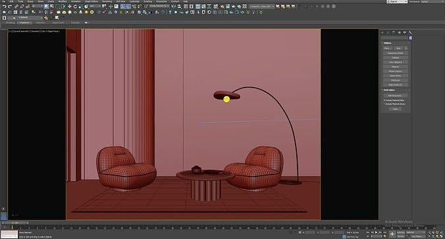Choose the Select and Move tool
The height and width of the screenshot is (239, 445).
coord(70,6)
